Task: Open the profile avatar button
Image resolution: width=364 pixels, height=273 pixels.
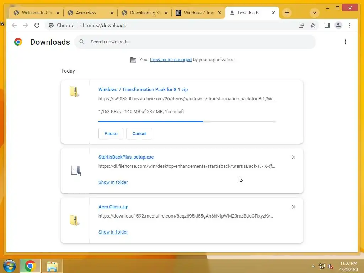Action: (x=338, y=25)
